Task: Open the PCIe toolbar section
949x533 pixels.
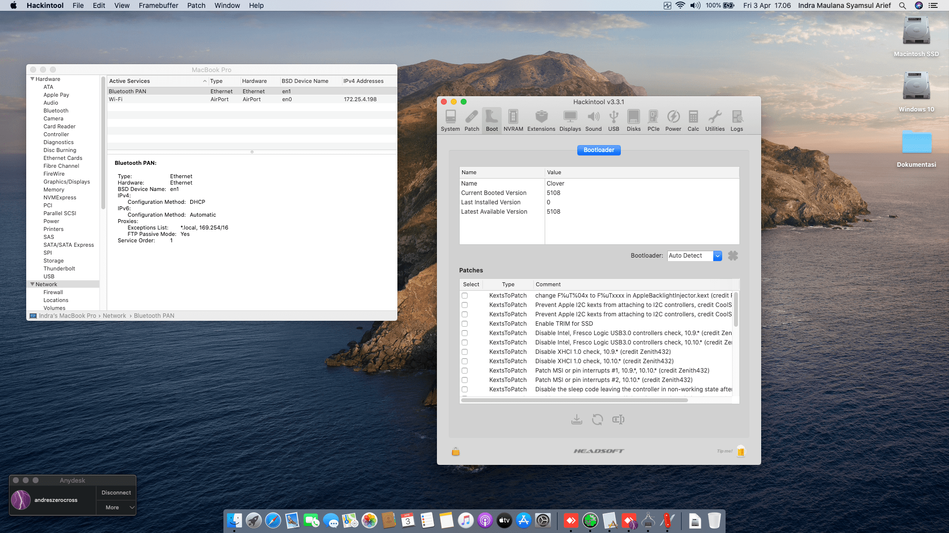Action: point(653,120)
